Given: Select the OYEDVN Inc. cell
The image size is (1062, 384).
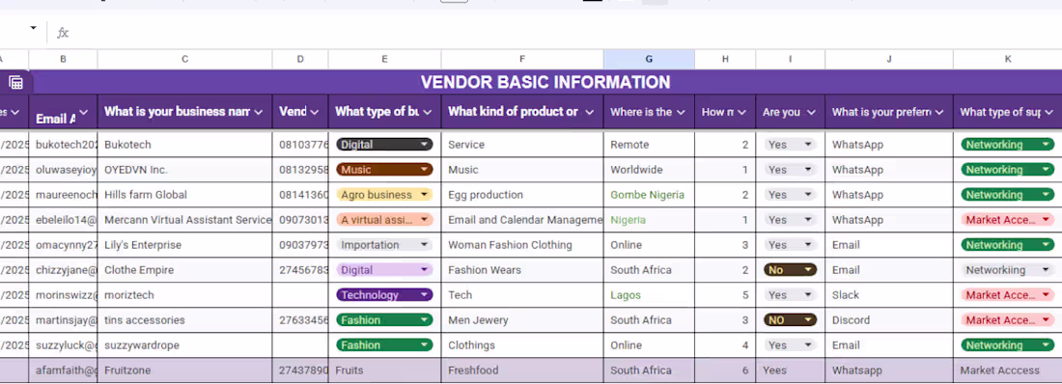Looking at the screenshot, I should (x=185, y=170).
